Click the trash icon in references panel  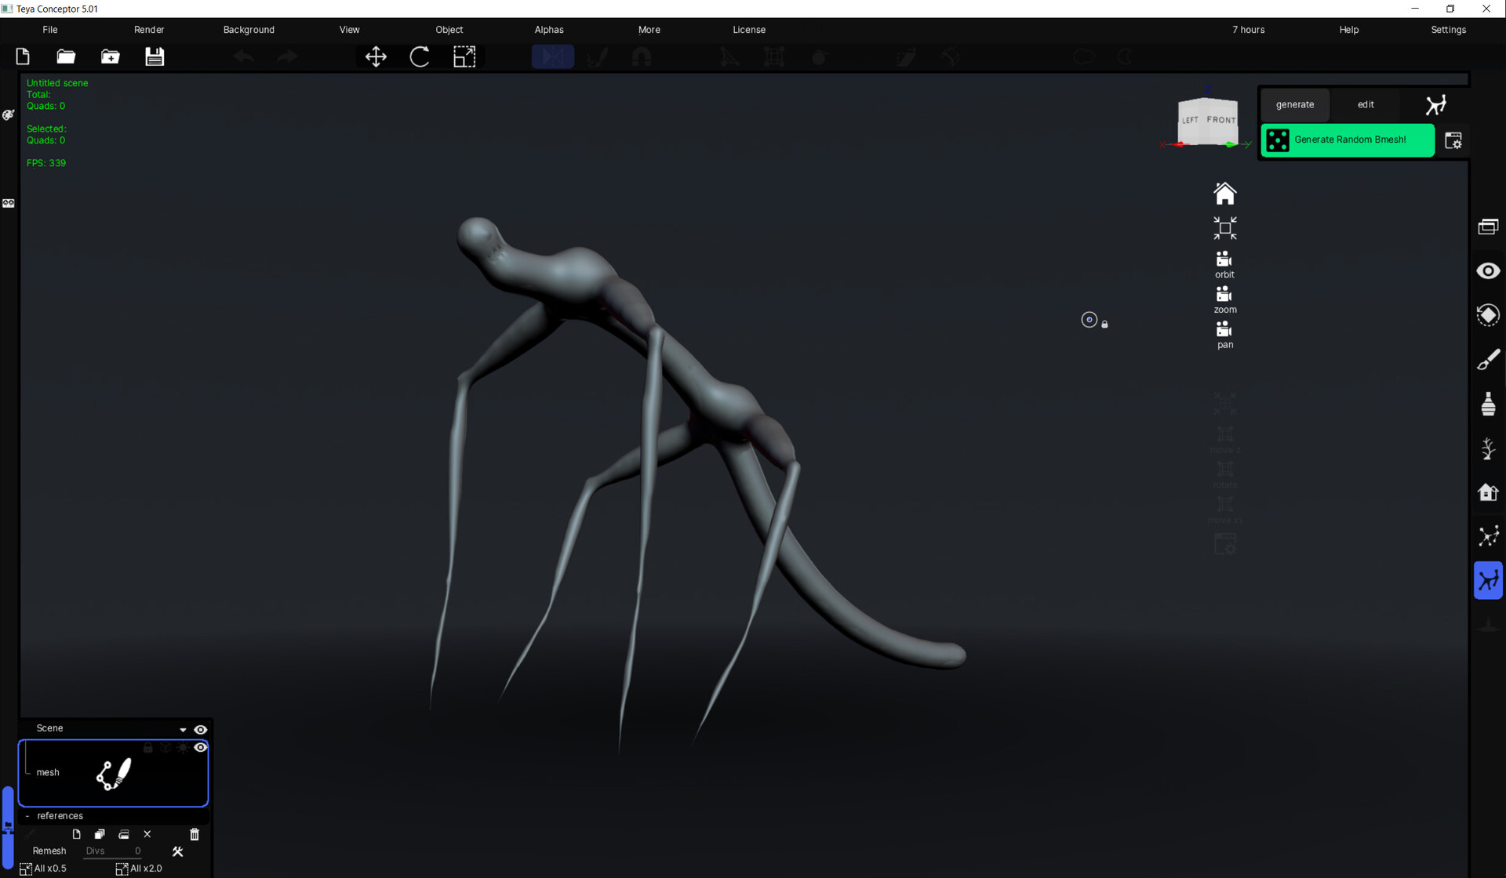click(194, 834)
